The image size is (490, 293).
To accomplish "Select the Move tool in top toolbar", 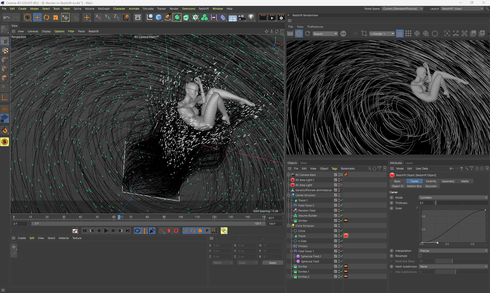I will tap(37, 18).
